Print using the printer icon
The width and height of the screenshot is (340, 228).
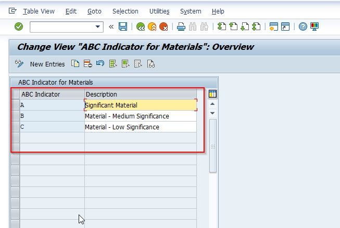(181, 26)
